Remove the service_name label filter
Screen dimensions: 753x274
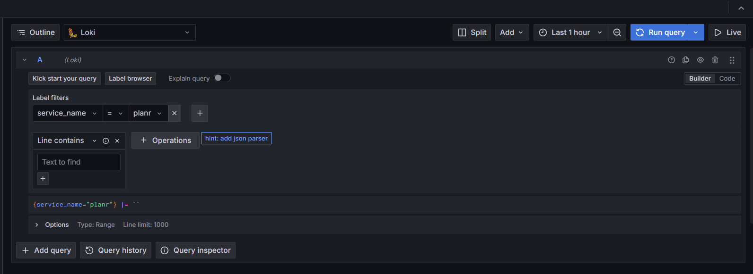(x=175, y=113)
